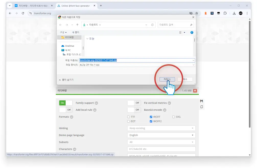Go forward in the save dialog
This screenshot has height=168, width=257.
click(x=66, y=25)
